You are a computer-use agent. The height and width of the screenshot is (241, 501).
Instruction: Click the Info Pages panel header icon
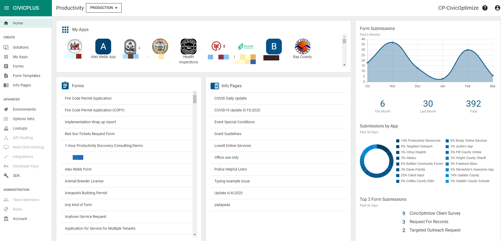[215, 86]
